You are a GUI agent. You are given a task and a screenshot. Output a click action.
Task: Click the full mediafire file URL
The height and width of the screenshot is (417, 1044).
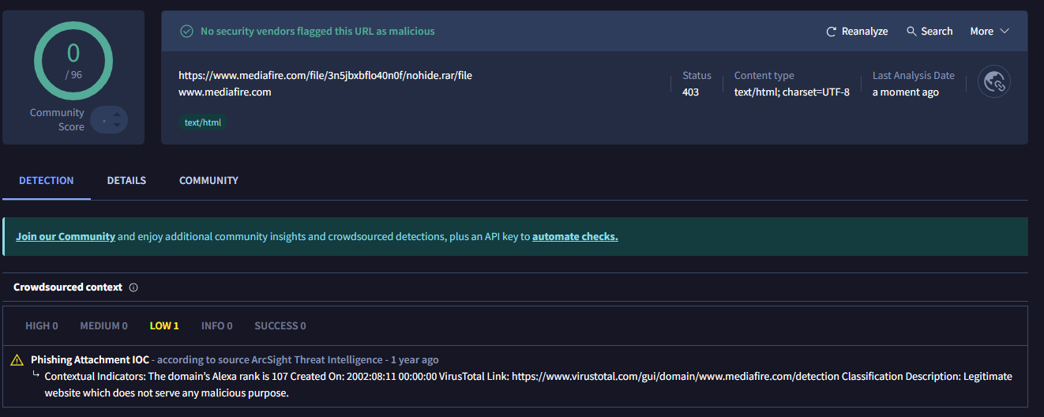pyautogui.click(x=325, y=76)
